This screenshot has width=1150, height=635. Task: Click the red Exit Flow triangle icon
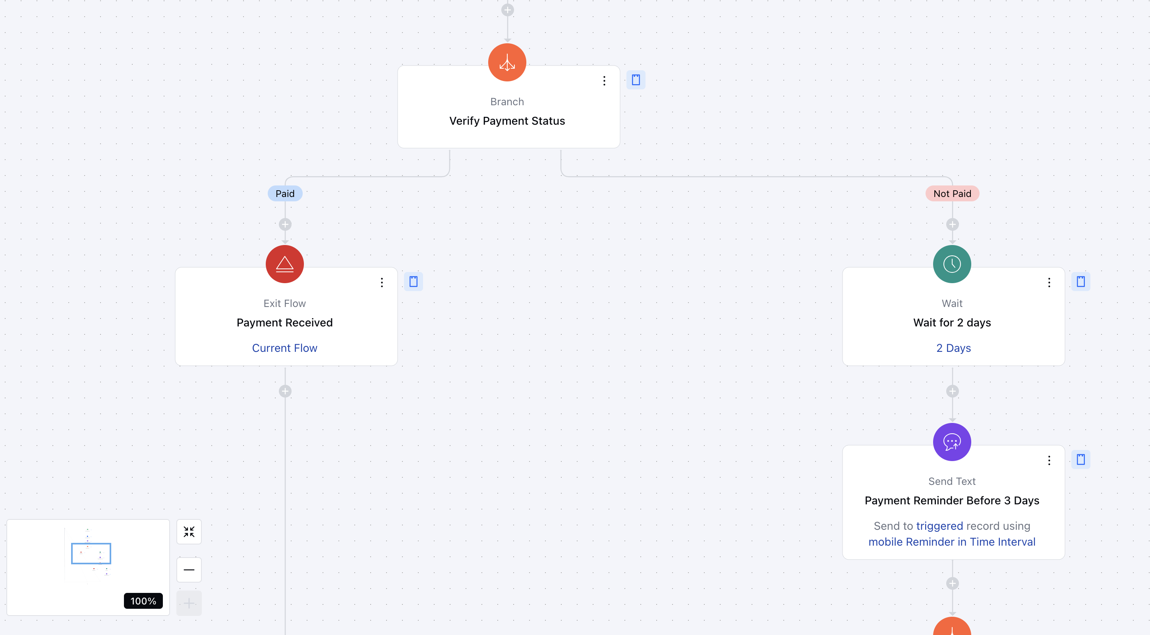point(284,264)
